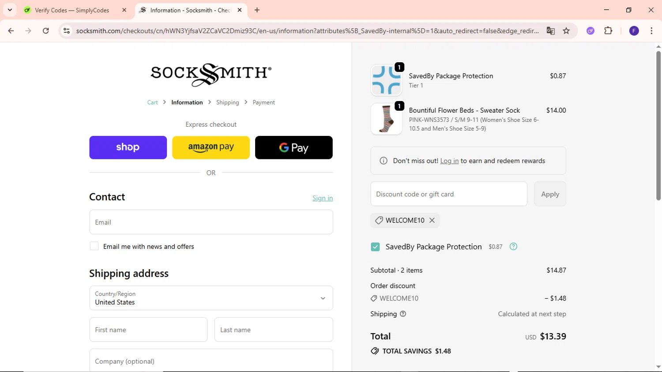Pay with Amazon Pay button
Screen dimensions: 662x372
pos(211,147)
